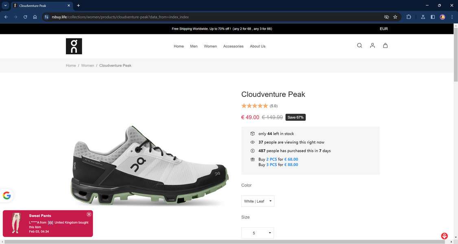This screenshot has width=458, height=244.
Task: Click the On brand logo
Action: tap(74, 46)
